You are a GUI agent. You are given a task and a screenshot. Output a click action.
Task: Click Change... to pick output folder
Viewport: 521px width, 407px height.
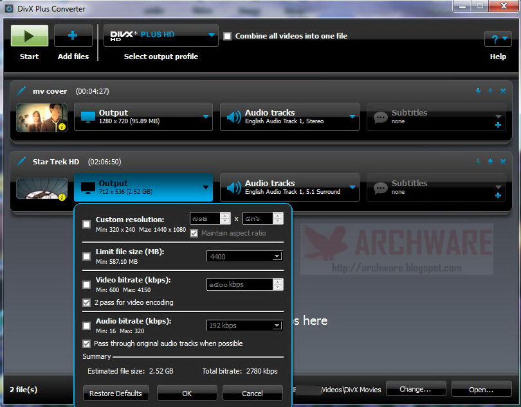(x=416, y=389)
